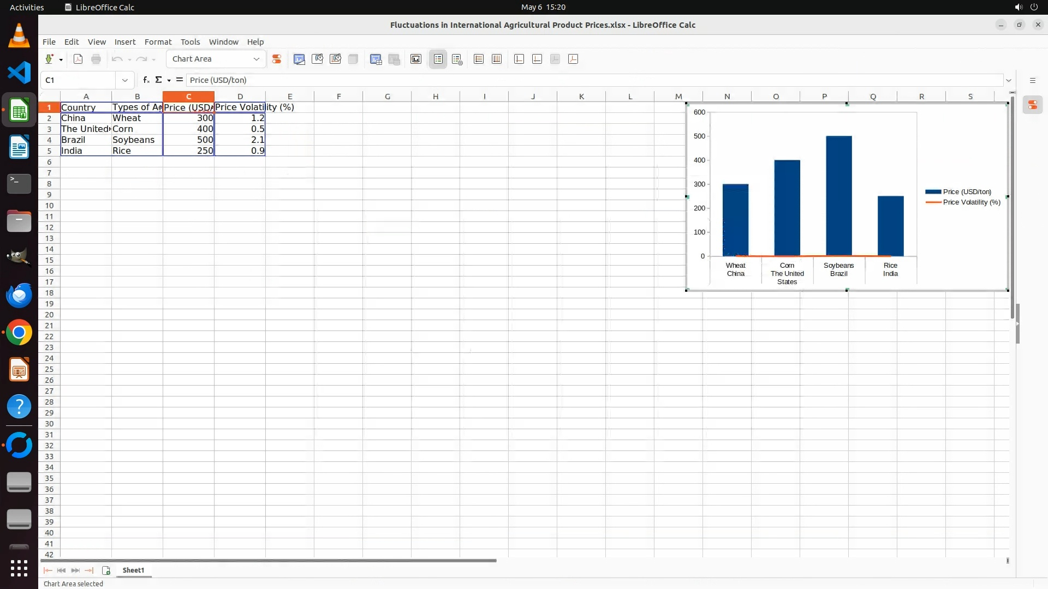Toggle Horizontal Grids in the chart
The width and height of the screenshot is (1048, 589).
(479, 59)
